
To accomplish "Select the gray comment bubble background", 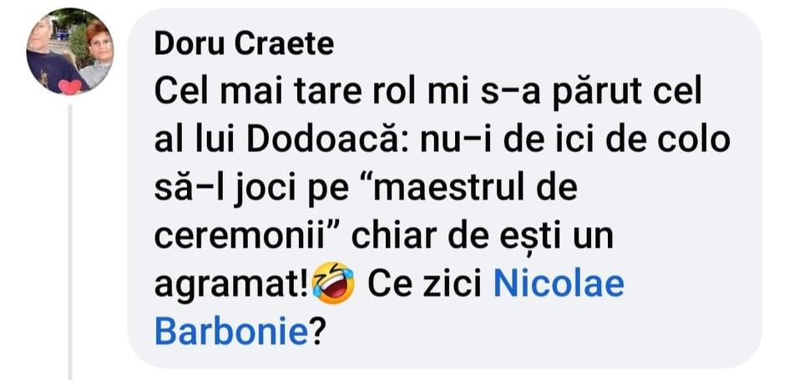I will (444, 188).
